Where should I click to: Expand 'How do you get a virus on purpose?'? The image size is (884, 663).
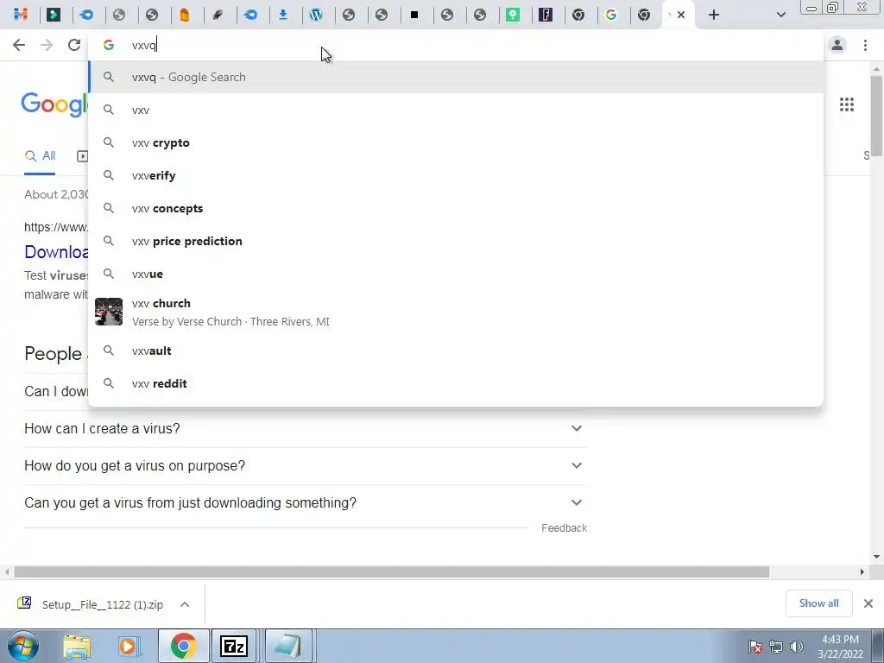pos(306,465)
